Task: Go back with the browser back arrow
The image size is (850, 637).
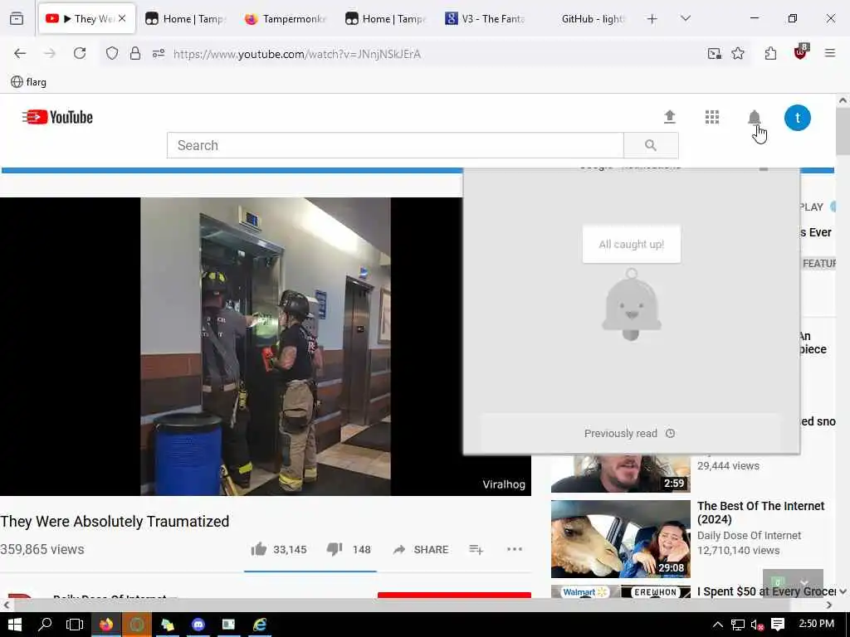Action: coord(20,53)
